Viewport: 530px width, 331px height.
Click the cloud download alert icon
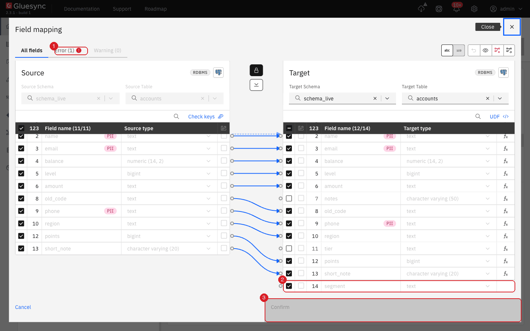[x=421, y=8]
